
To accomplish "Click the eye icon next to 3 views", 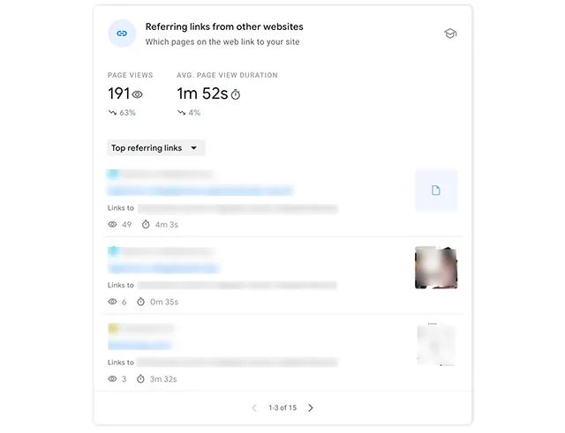I will pyautogui.click(x=113, y=378).
